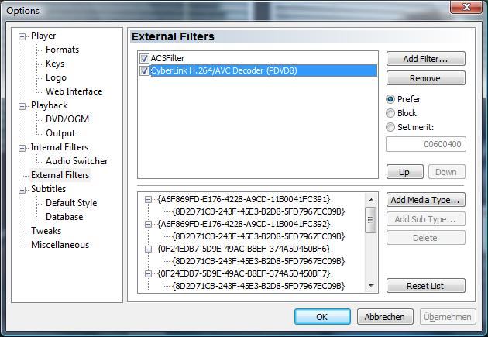Select GUID {A6F869FD-E176-4228-A9CD-11B0041FC391}

(244, 199)
